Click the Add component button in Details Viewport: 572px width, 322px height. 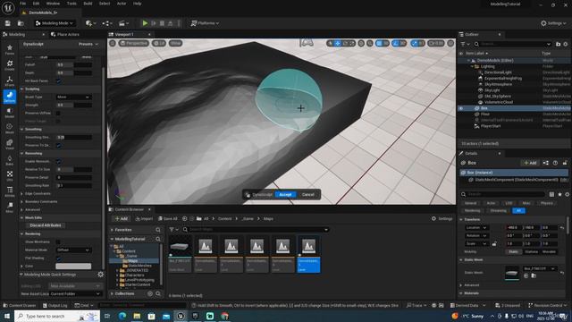click(530, 163)
